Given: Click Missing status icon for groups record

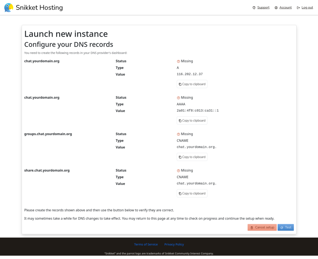Looking at the screenshot, I should click(x=179, y=134).
